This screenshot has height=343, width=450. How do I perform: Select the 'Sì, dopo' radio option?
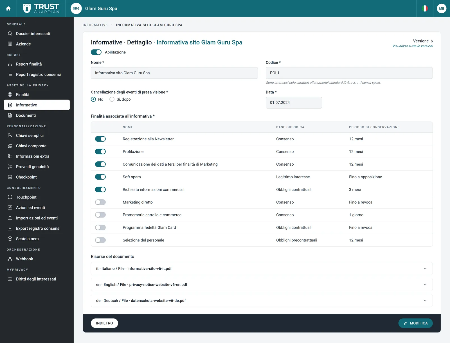click(x=112, y=99)
